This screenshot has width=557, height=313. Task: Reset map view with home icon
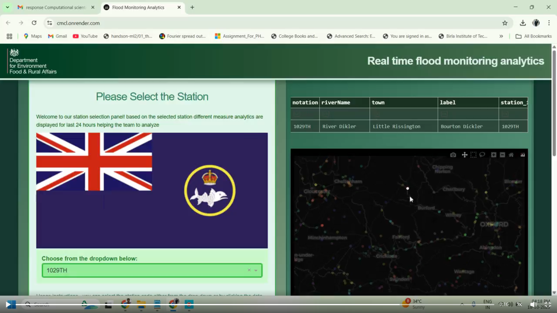(511, 155)
